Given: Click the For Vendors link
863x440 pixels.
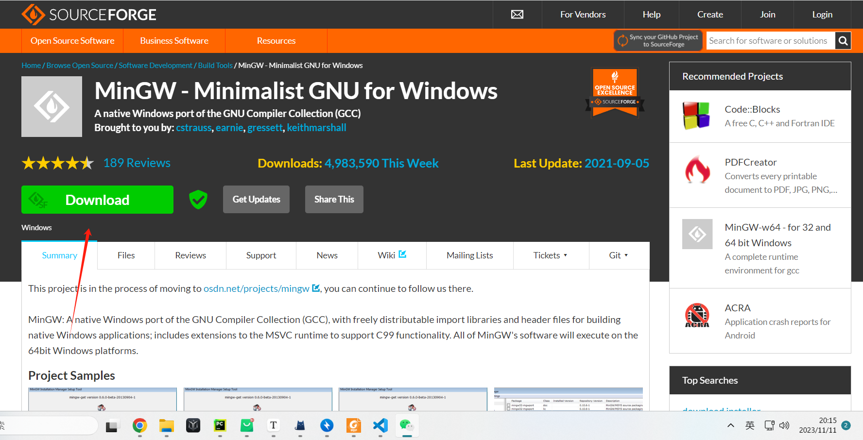Looking at the screenshot, I should point(583,15).
